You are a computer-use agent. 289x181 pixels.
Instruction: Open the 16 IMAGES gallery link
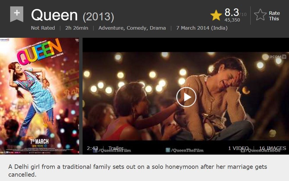pos(273,148)
